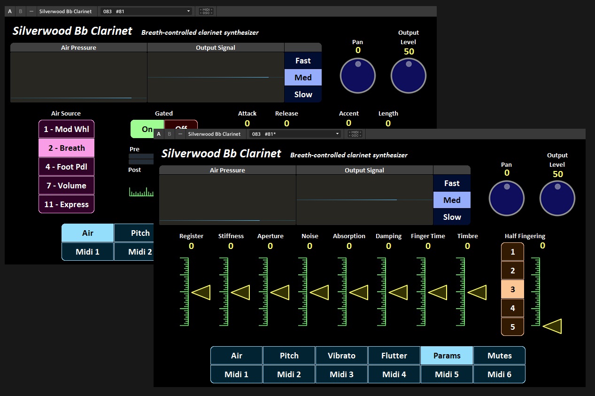Click the Timbre slider triangle marker
The image size is (595, 396).
coord(477,293)
